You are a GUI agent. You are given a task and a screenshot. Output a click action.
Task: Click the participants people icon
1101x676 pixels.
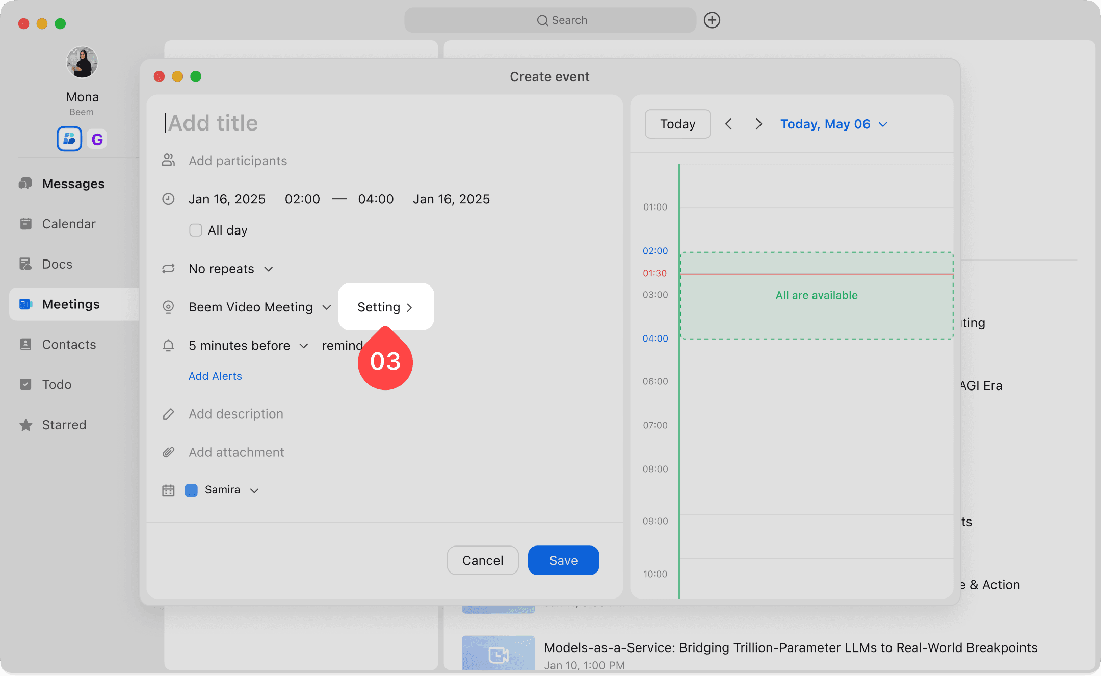coord(168,161)
